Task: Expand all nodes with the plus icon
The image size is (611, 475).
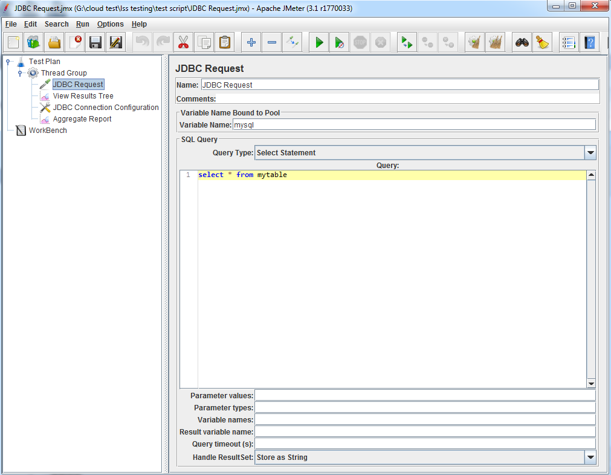Action: pyautogui.click(x=251, y=42)
